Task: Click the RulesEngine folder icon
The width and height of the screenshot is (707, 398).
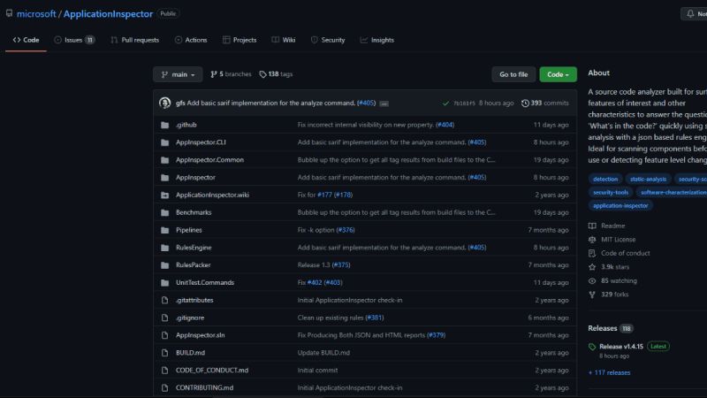Action: (x=165, y=248)
